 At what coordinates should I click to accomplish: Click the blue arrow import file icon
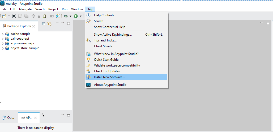tap(58, 16)
